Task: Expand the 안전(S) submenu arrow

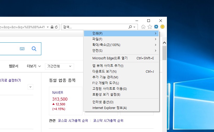Action: pos(155,51)
